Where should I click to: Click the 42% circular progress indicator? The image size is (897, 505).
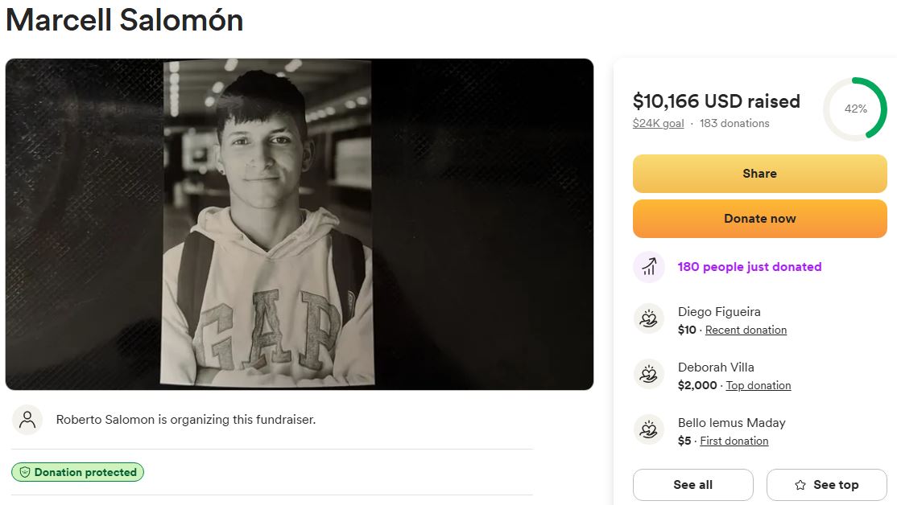[x=855, y=109]
